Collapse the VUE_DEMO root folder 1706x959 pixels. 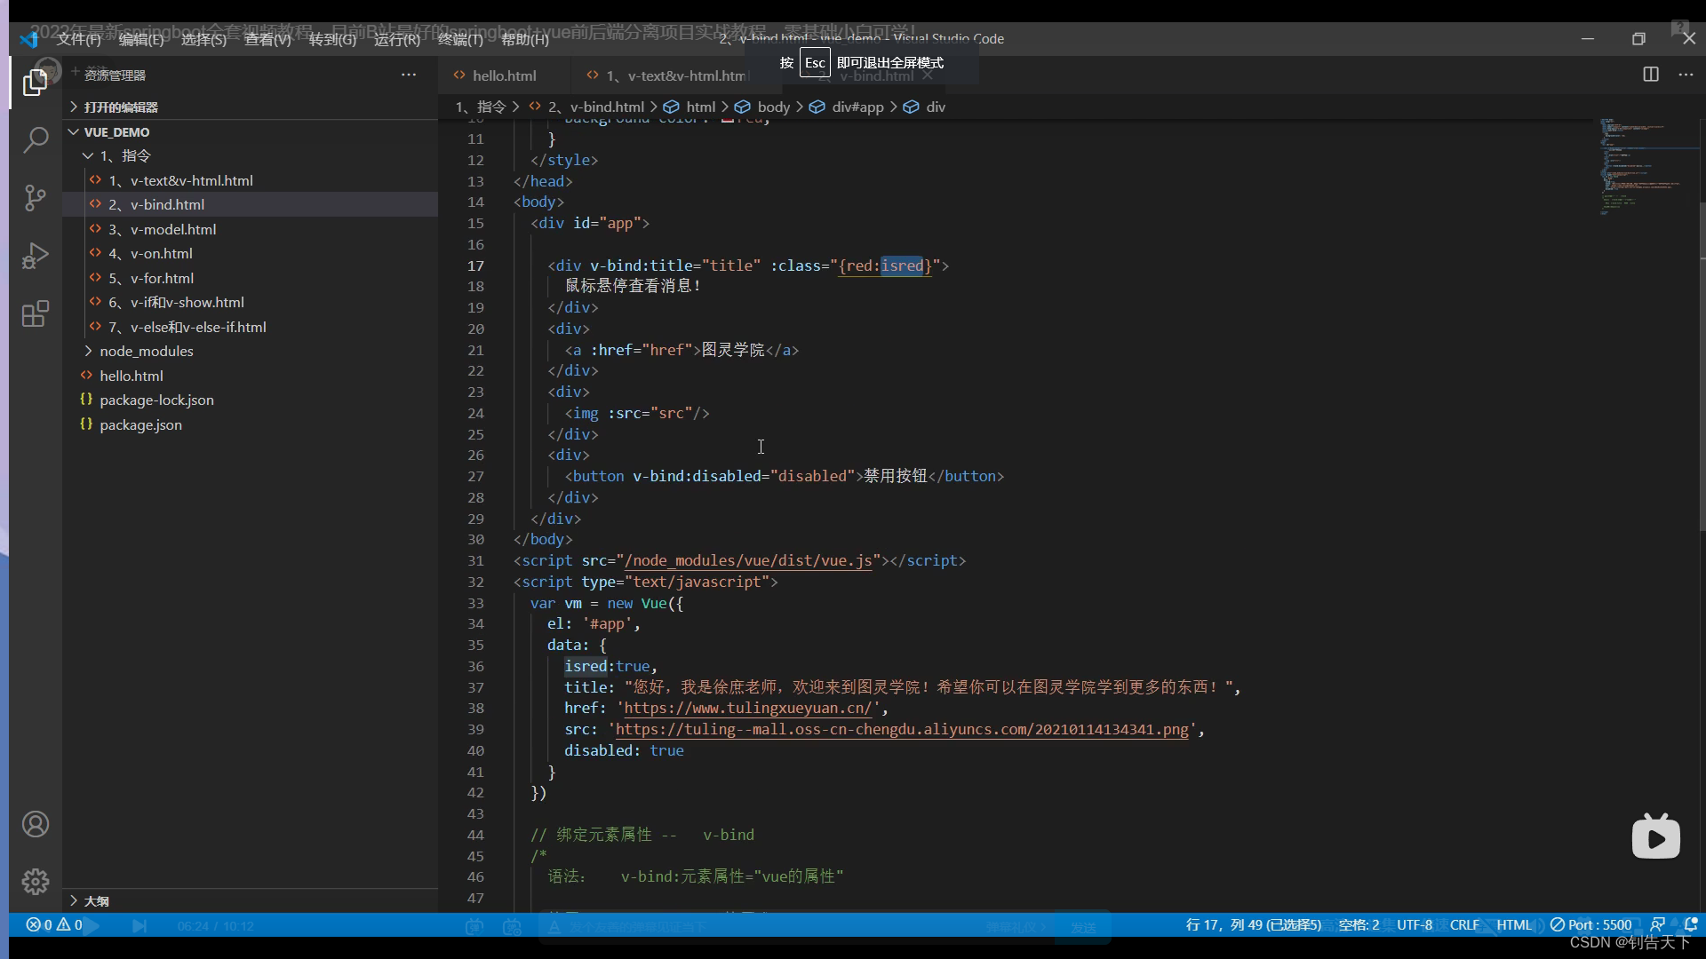pyautogui.click(x=250, y=131)
